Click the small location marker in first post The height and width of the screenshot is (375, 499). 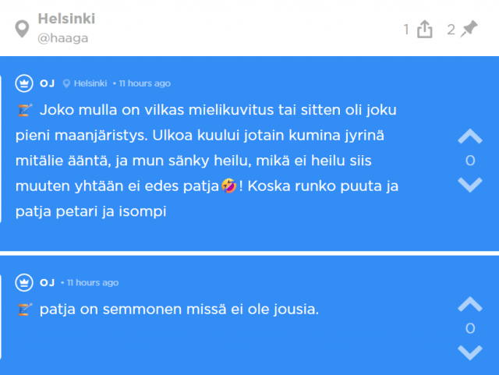67,83
